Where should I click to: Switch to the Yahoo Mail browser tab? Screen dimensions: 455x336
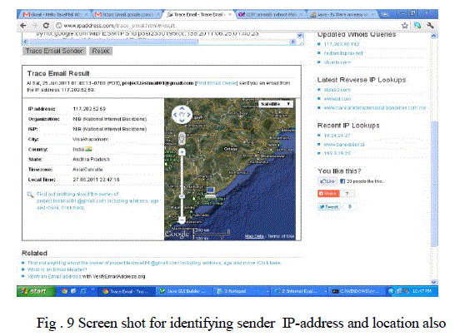click(270, 14)
